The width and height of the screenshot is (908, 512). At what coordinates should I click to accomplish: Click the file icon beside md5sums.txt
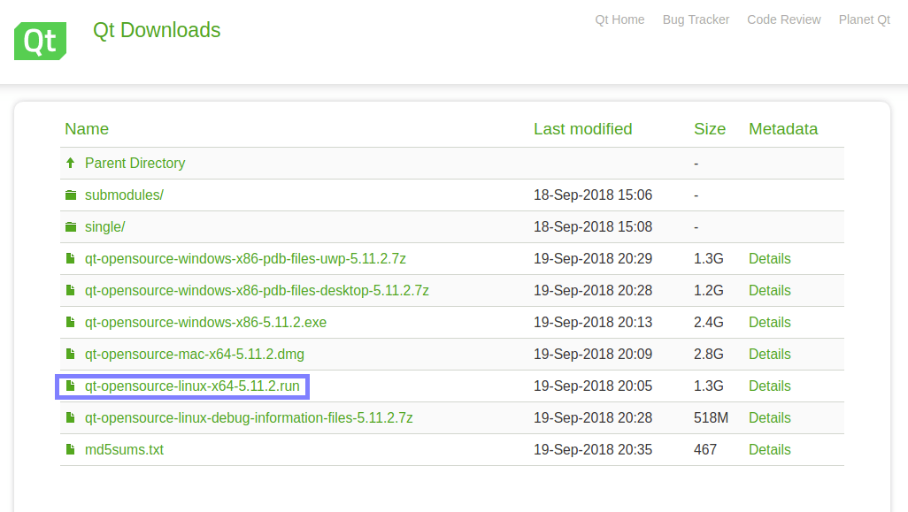71,449
